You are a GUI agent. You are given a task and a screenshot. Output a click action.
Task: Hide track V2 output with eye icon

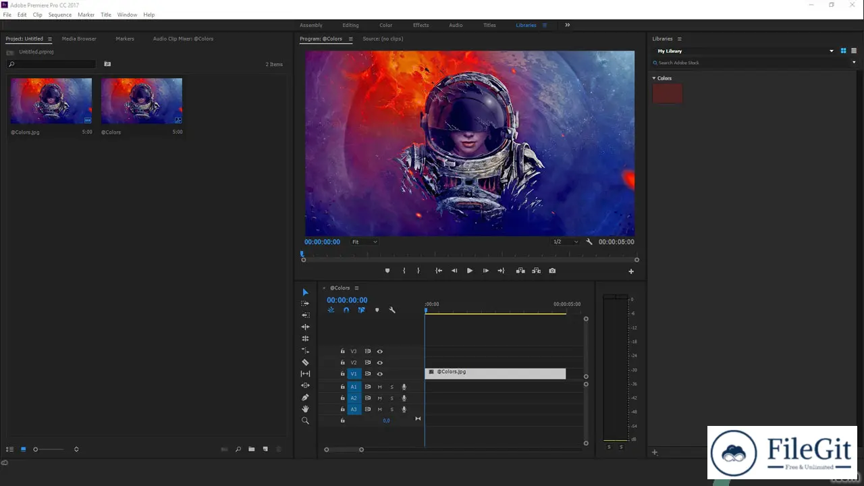tap(379, 362)
